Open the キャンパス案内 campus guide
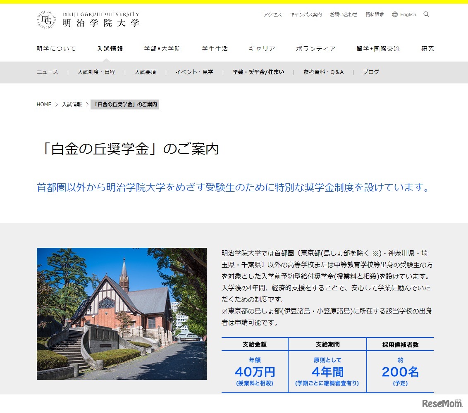Viewport: 468px width, 413px height. point(306,14)
